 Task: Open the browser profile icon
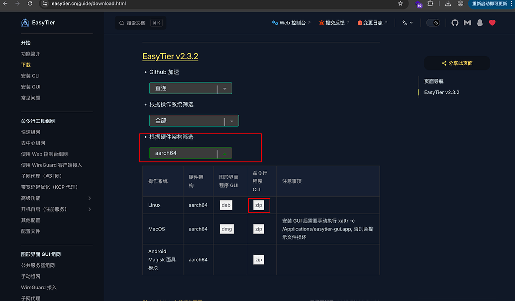(460, 3)
